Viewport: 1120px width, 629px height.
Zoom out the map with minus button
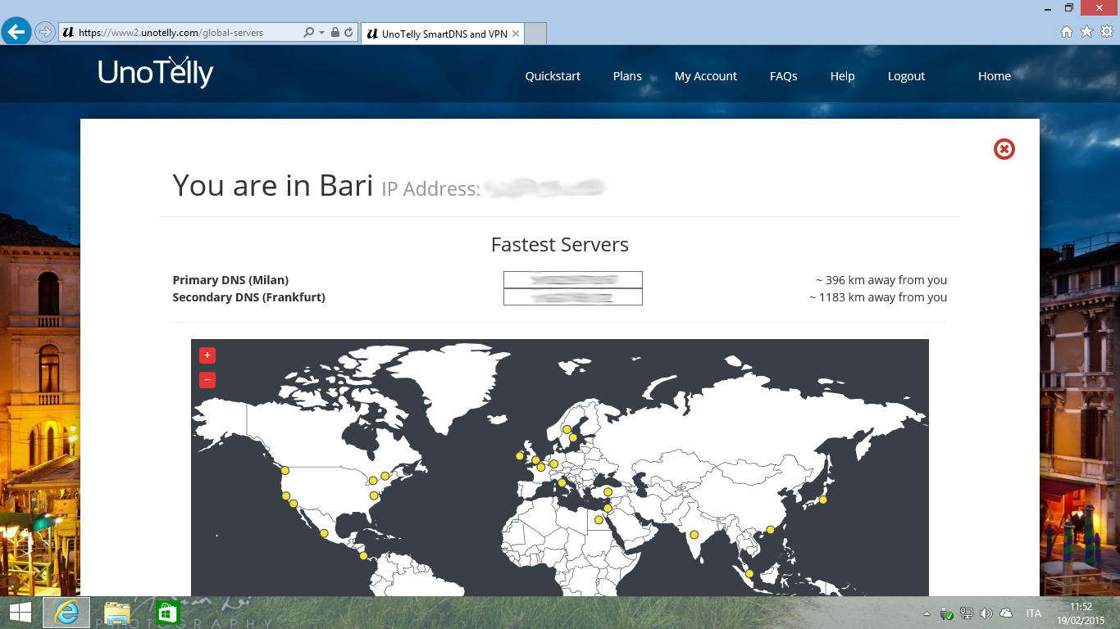point(207,380)
